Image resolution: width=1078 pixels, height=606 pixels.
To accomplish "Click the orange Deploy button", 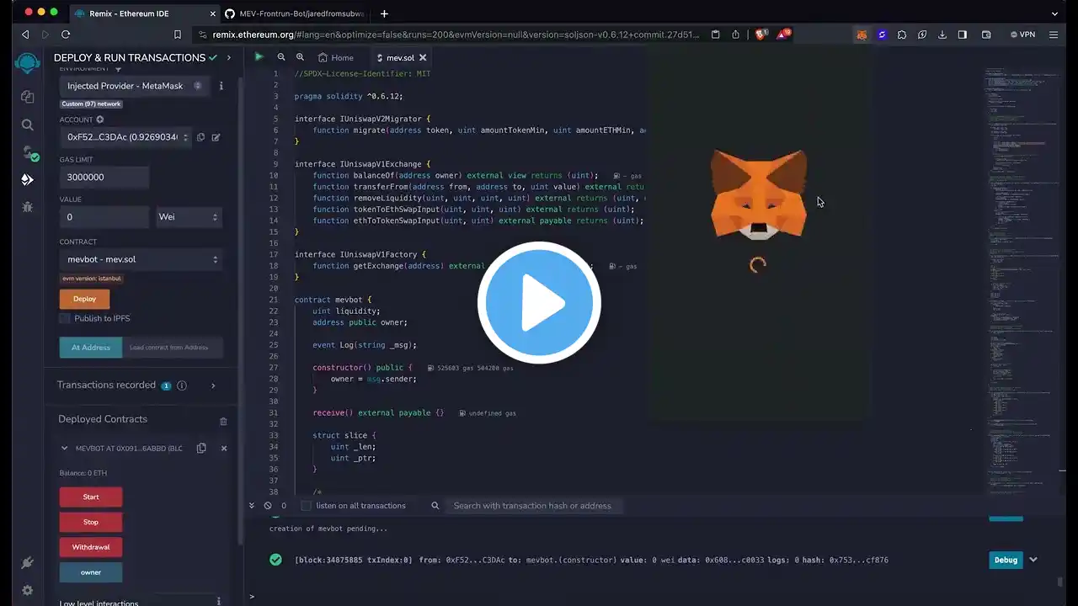I will (x=84, y=299).
